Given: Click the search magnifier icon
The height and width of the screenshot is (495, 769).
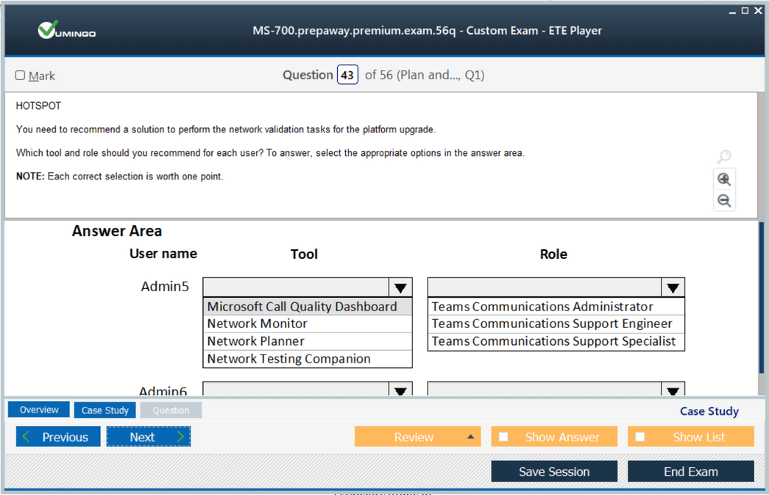Looking at the screenshot, I should (724, 157).
